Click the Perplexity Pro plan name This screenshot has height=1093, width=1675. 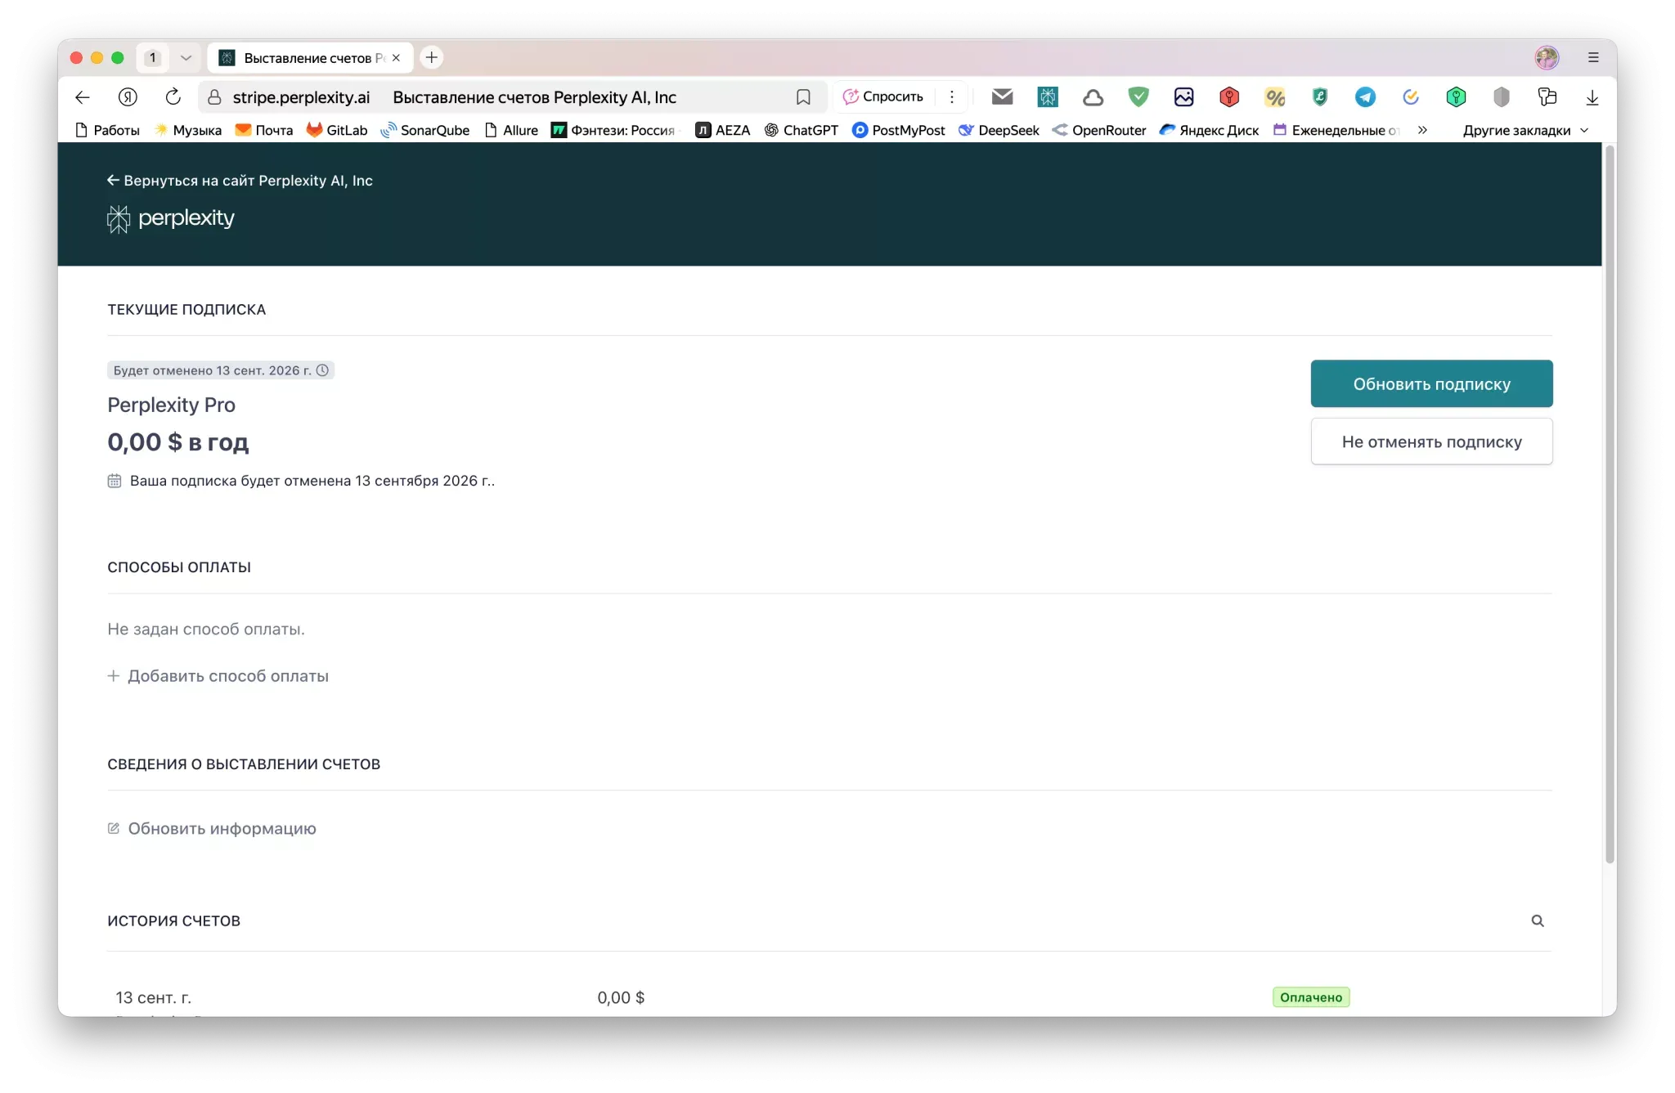point(172,405)
